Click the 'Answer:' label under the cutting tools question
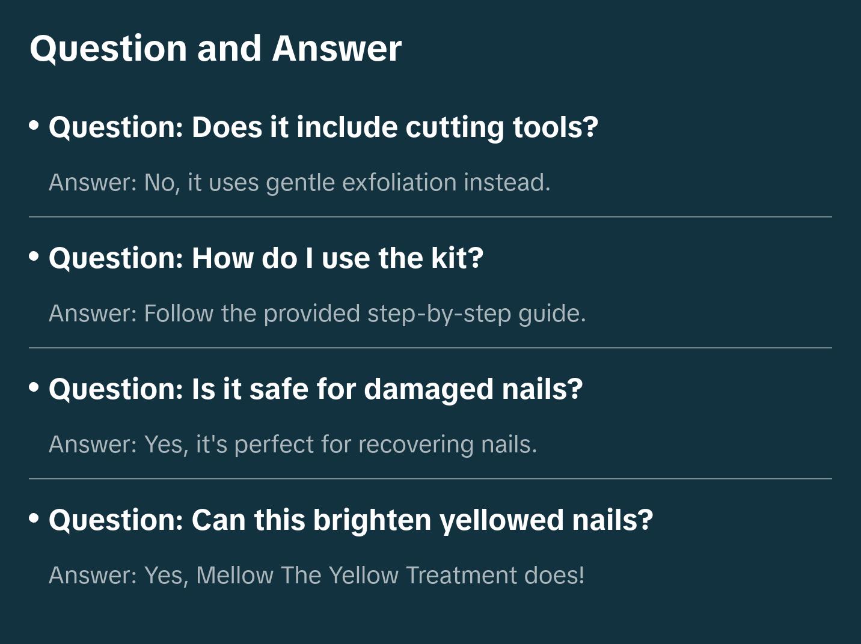The height and width of the screenshot is (644, 861). [93, 183]
